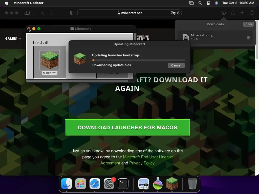This screenshot has width=259, height=194.
Task: Open date and time in menu bar
Action: point(238,3)
